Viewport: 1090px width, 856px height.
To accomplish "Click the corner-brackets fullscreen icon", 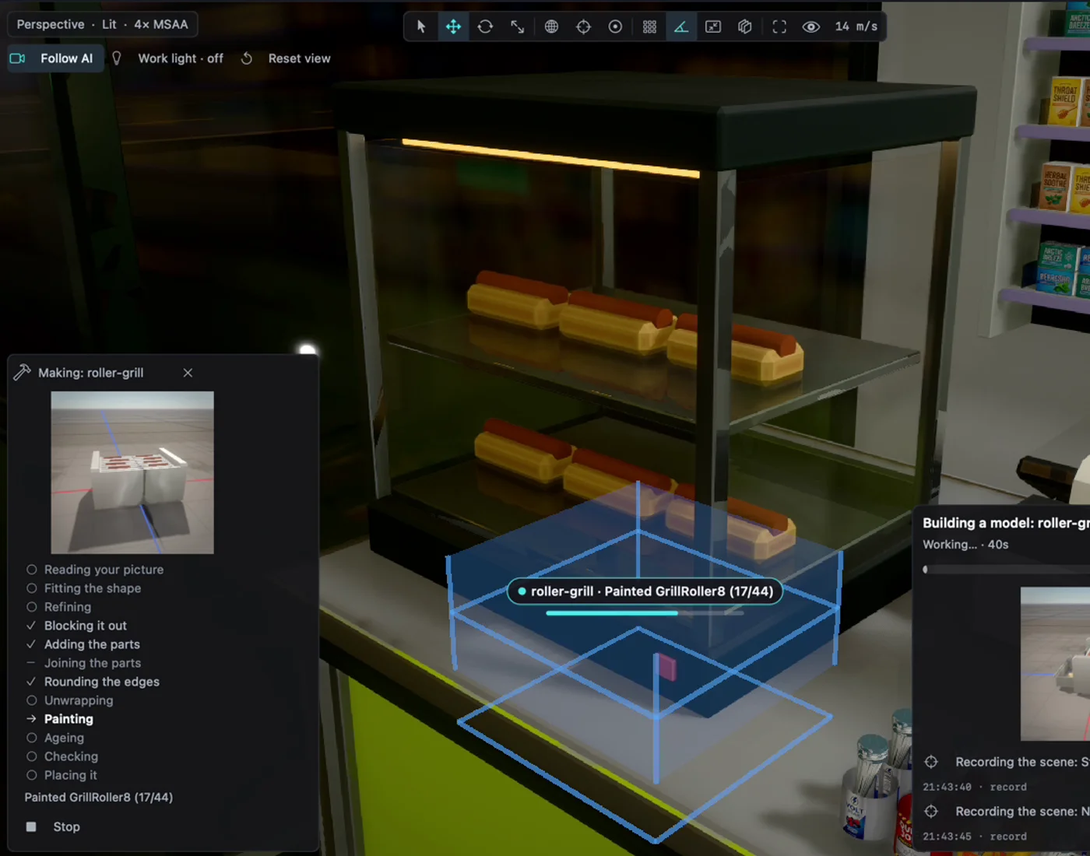I will (x=779, y=26).
